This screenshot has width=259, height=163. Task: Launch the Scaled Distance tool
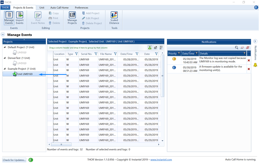114,18
